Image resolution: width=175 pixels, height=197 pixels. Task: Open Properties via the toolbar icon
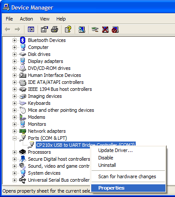45,30
